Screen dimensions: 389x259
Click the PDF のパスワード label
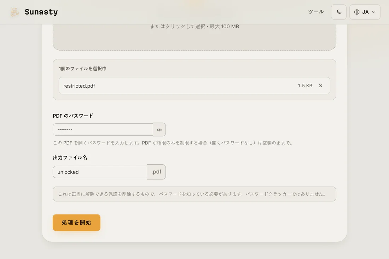coord(73,116)
